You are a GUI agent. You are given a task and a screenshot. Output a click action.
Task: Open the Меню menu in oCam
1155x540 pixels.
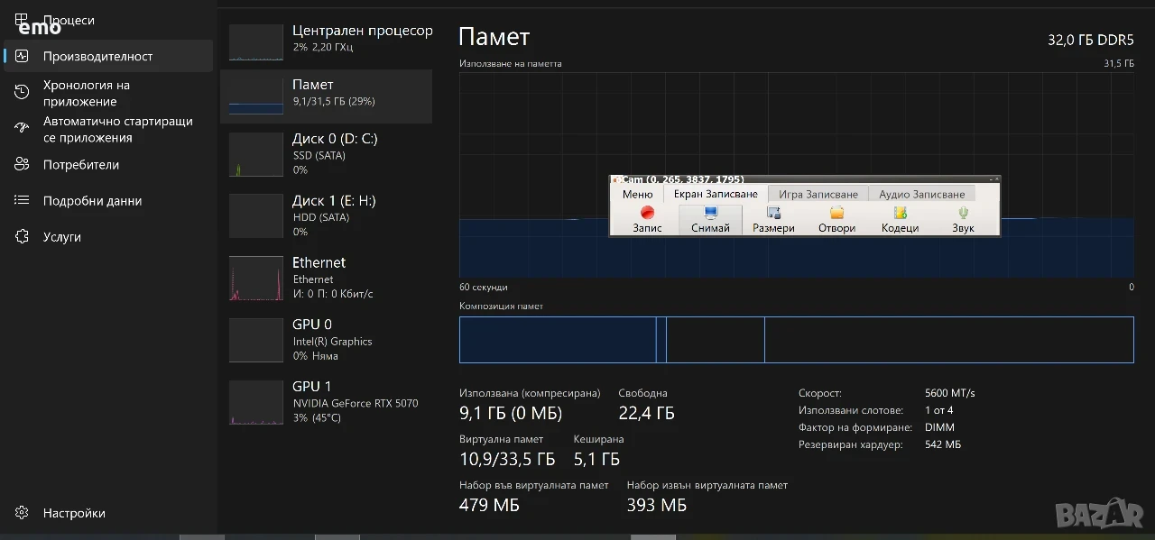coord(637,194)
